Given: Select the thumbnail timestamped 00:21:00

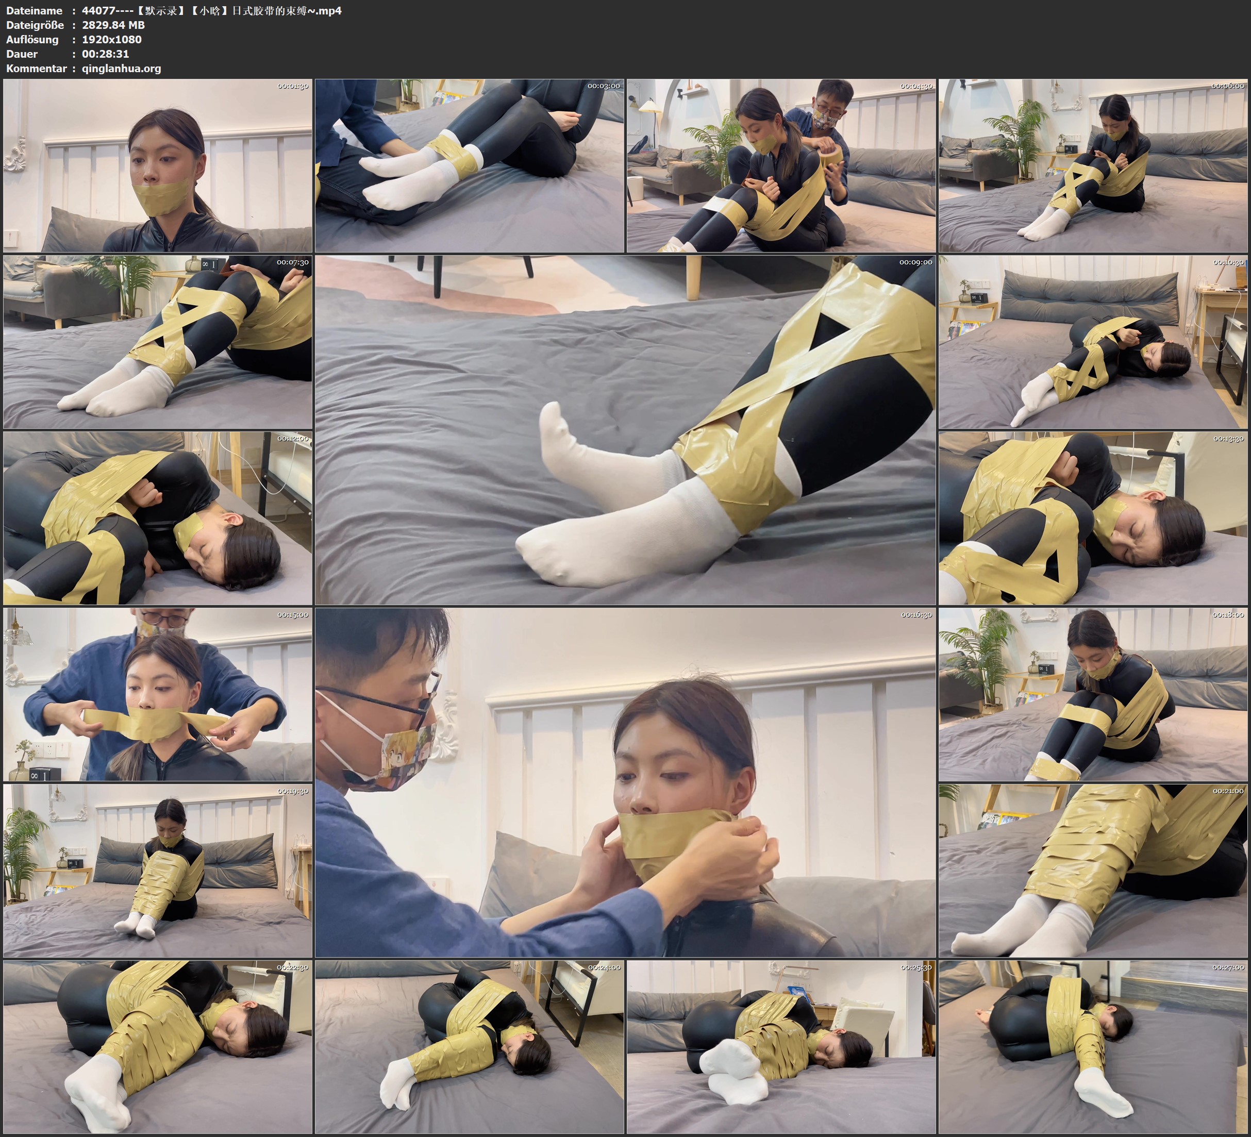Looking at the screenshot, I should (1093, 870).
